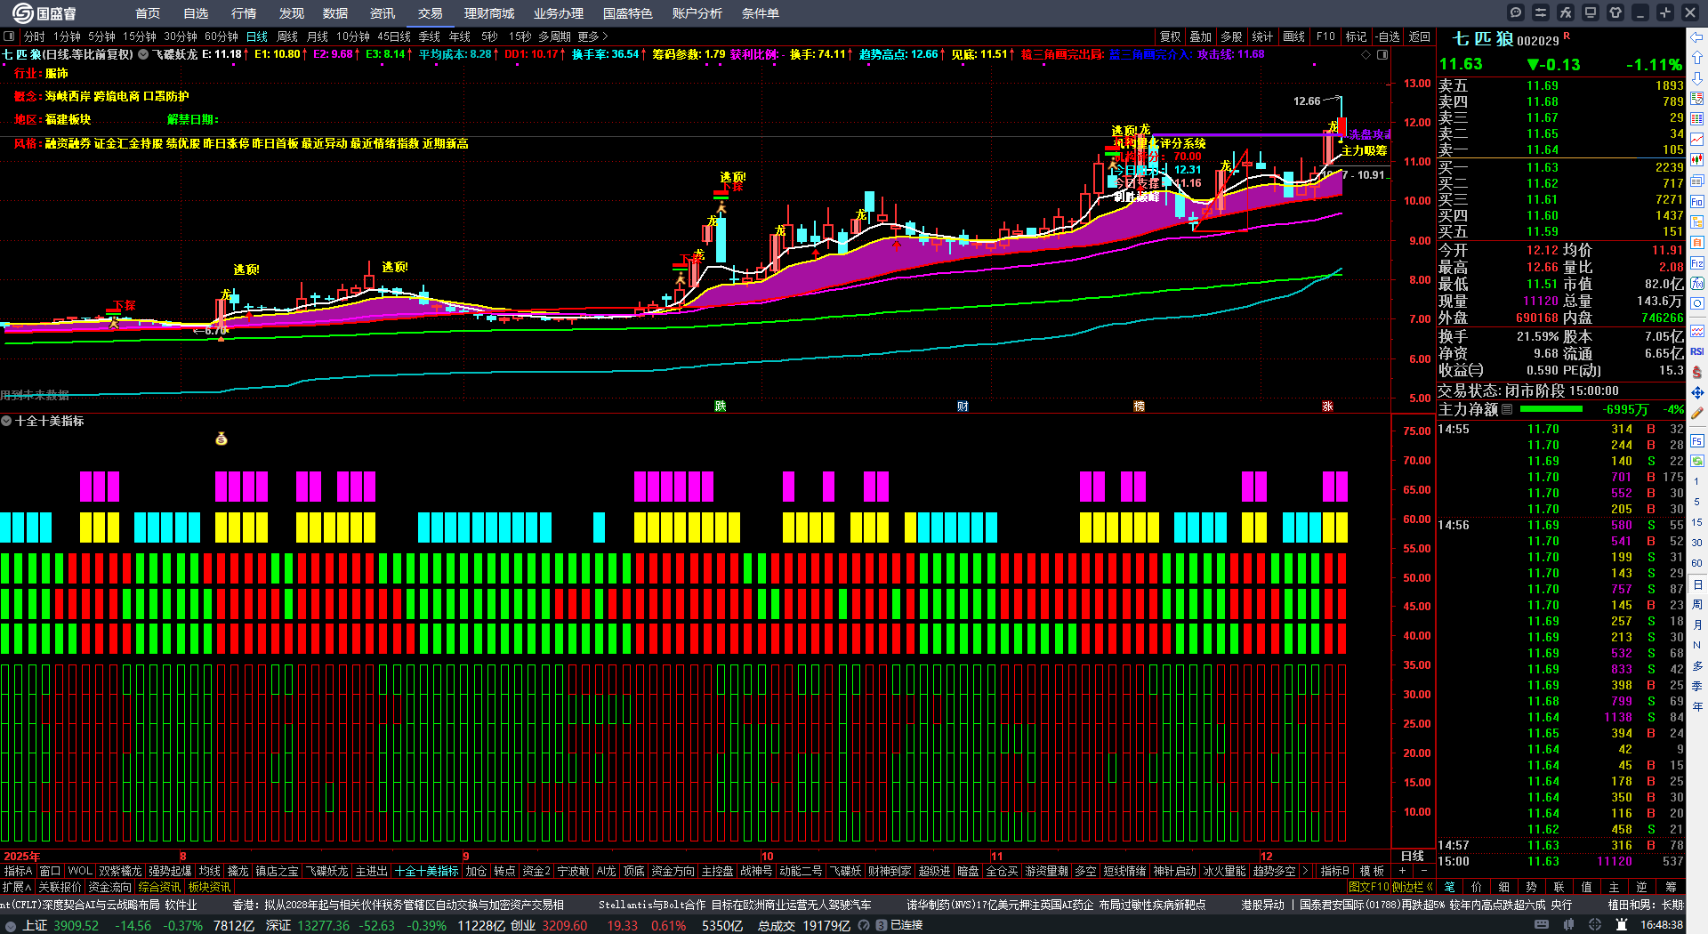Toggle the checkbox left of 分时
Image resolution: width=1708 pixels, height=934 pixels.
pyautogui.click(x=9, y=36)
